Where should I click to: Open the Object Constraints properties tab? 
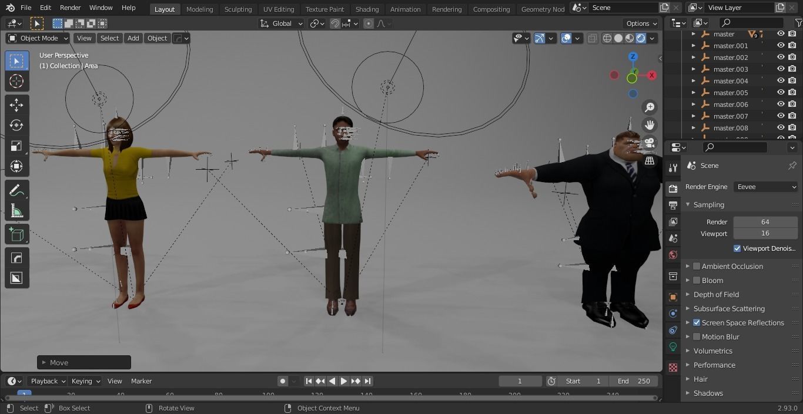pyautogui.click(x=673, y=330)
